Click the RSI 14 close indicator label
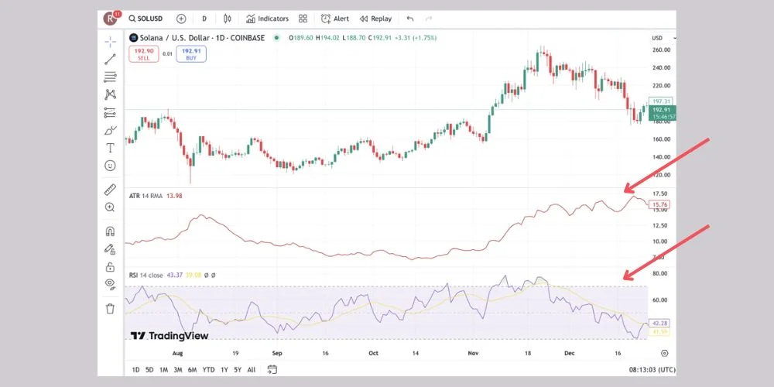 click(x=146, y=275)
